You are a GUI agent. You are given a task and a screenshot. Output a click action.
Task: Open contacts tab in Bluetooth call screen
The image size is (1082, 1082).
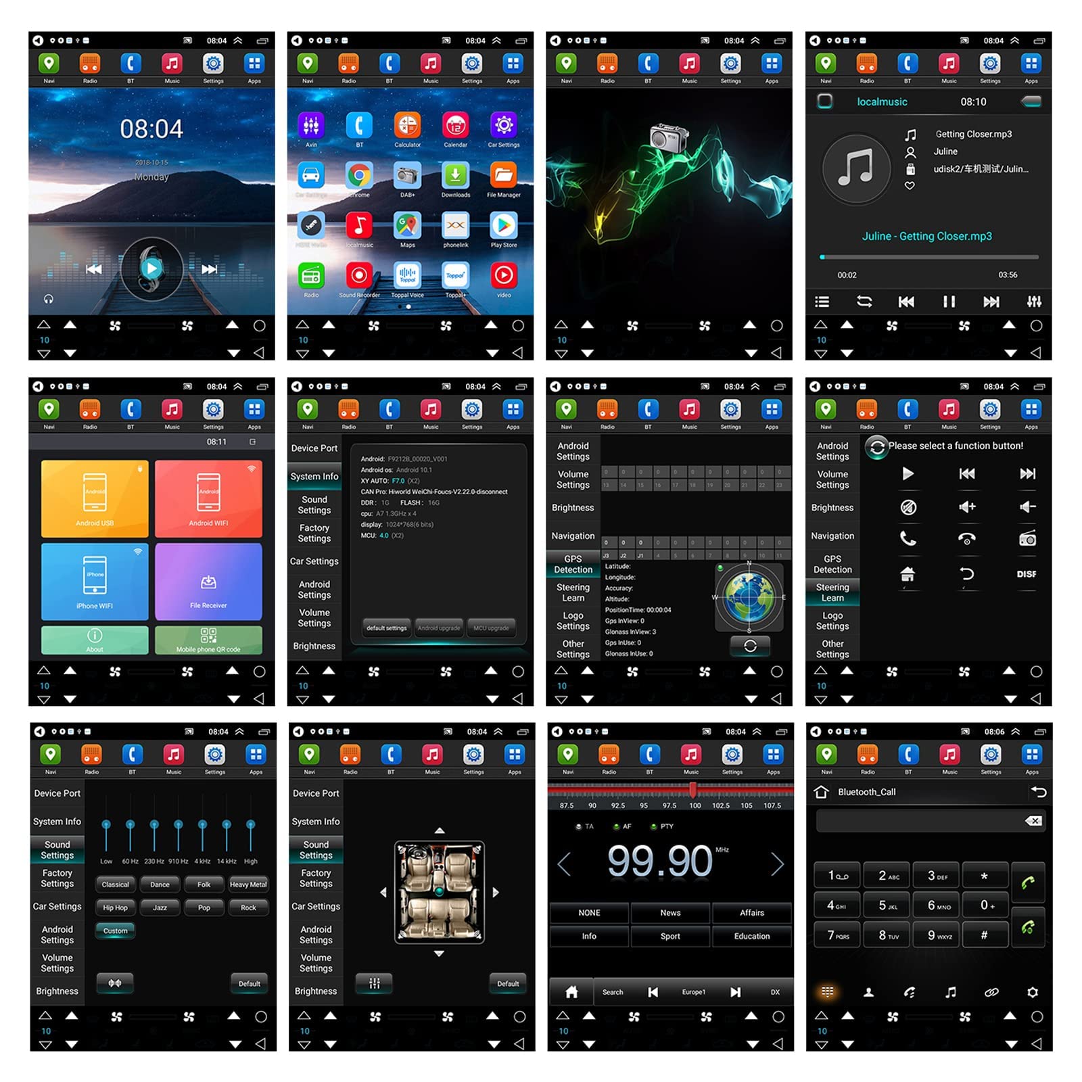(x=869, y=993)
